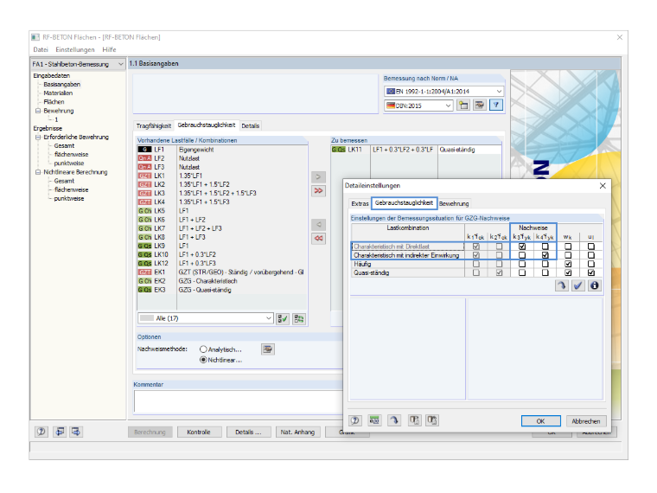Toggle k4*fyk for Charakteristisch mit indirekter Einwirkung
The height and width of the screenshot is (493, 657).
(x=545, y=255)
